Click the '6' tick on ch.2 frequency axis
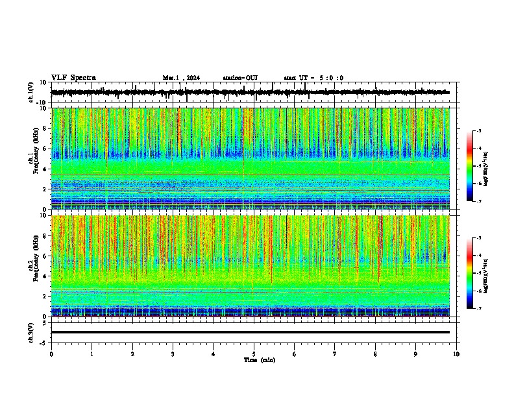This screenshot has width=514, height=397. click(x=45, y=256)
